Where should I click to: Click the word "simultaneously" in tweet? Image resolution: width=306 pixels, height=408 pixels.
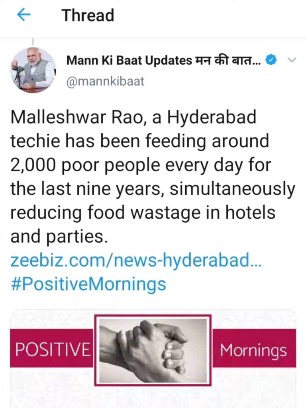tap(233, 189)
